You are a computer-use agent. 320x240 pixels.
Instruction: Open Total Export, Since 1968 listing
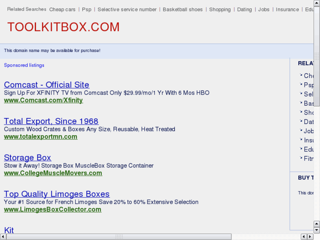(x=51, y=121)
